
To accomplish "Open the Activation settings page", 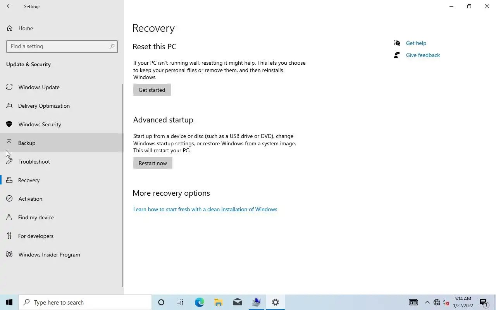I will (x=61, y=199).
